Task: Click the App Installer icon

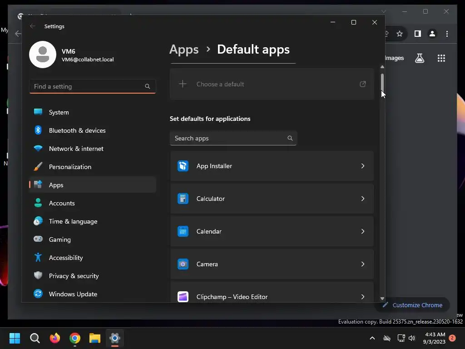Action: coord(183,166)
